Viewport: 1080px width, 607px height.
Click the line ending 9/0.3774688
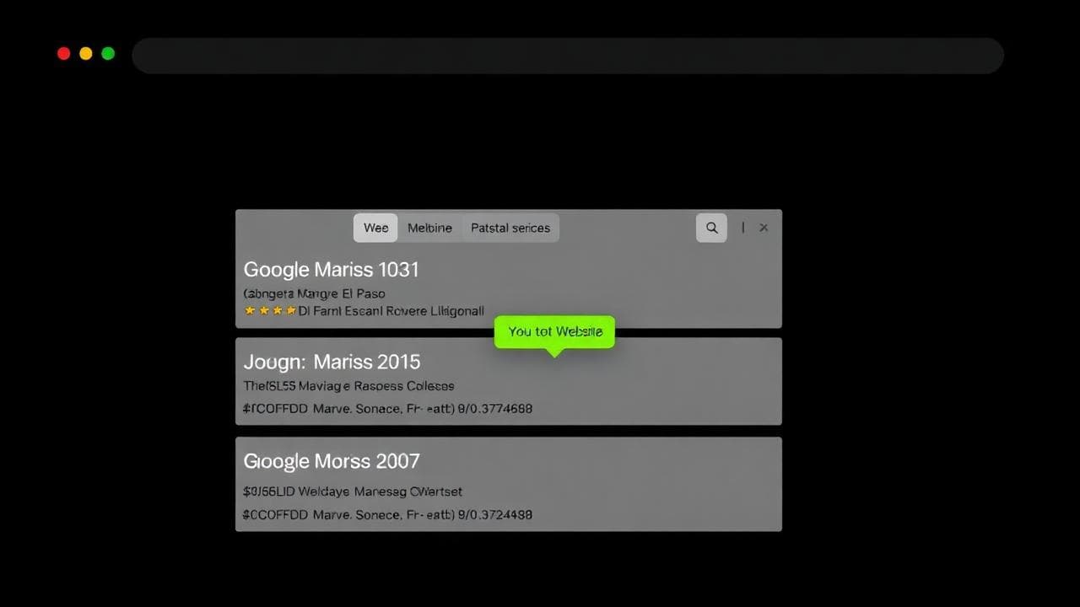tap(387, 409)
